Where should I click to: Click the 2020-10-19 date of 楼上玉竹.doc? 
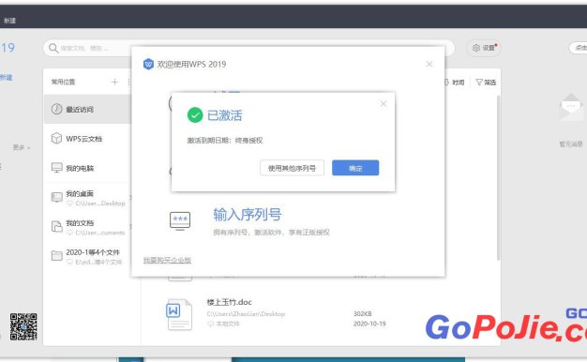coord(369,324)
